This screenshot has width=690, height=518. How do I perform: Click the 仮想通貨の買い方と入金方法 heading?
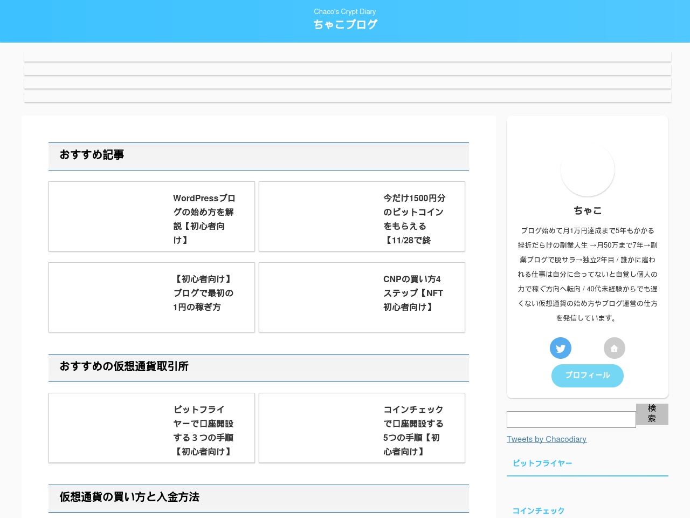(x=259, y=499)
